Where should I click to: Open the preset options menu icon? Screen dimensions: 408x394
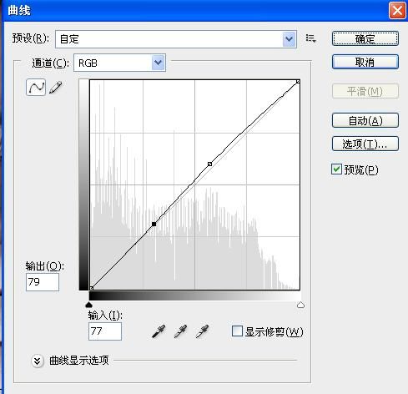point(310,38)
